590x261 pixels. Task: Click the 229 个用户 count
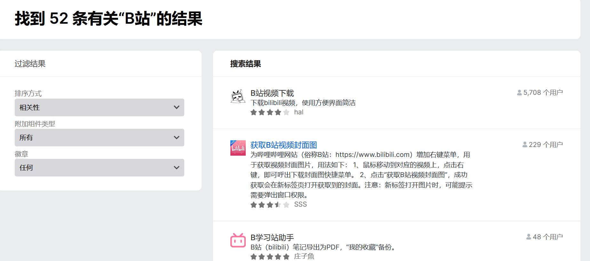546,145
